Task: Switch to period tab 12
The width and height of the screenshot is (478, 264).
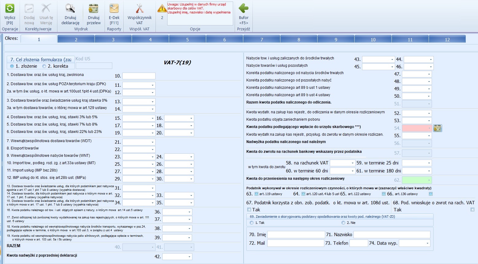Action: pos(447,39)
